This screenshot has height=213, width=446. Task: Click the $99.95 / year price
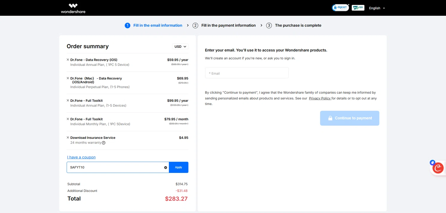(x=178, y=101)
